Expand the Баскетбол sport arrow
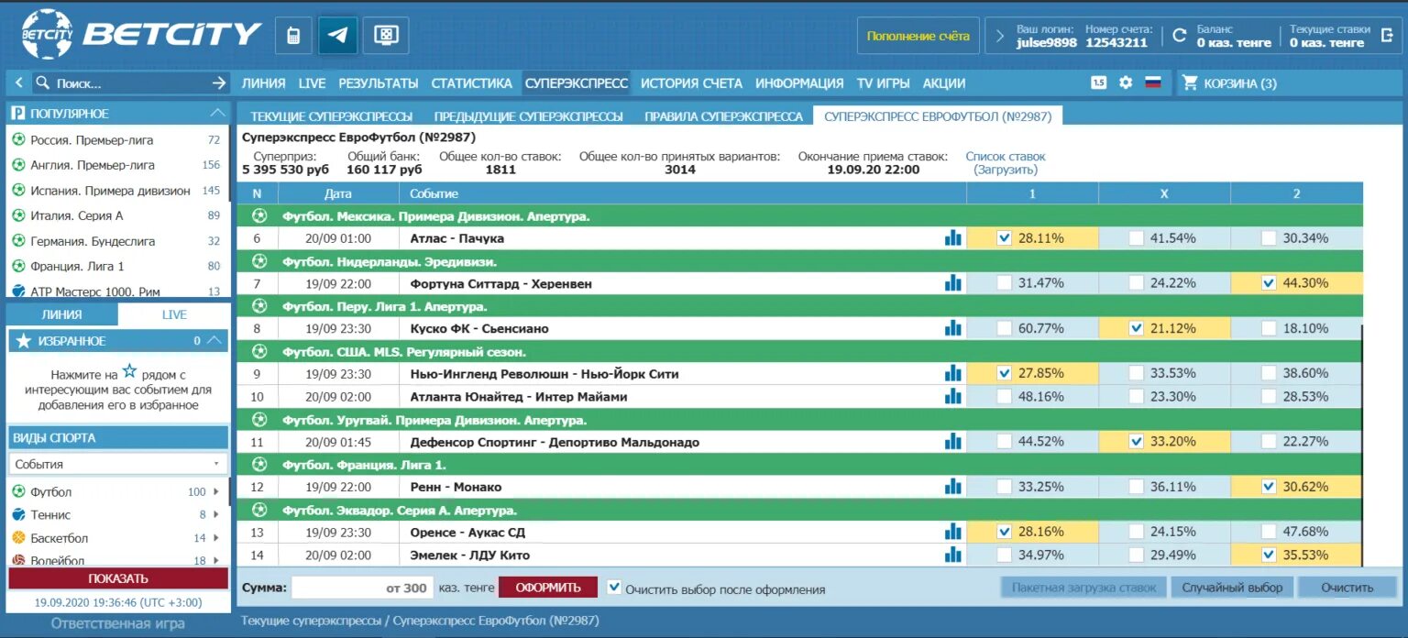 (216, 538)
